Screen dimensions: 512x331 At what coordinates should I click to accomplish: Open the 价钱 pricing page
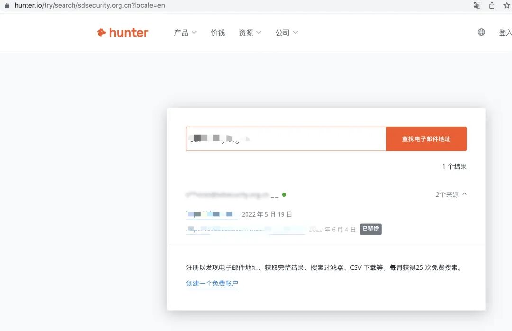218,32
